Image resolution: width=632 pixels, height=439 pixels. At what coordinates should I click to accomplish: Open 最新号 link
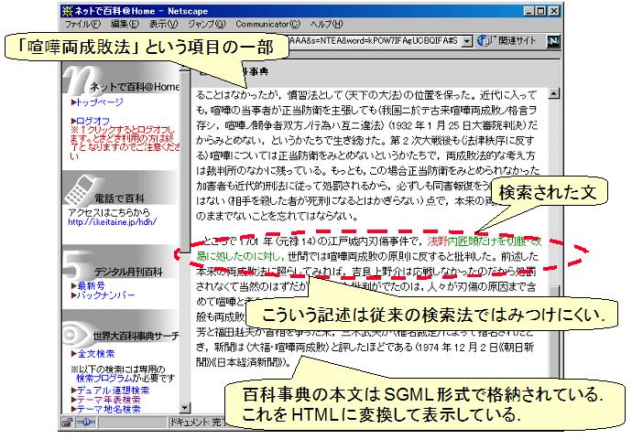coord(91,285)
